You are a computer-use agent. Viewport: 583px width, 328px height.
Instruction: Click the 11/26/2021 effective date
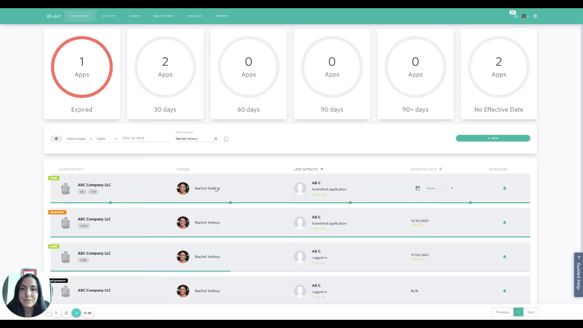419,220
